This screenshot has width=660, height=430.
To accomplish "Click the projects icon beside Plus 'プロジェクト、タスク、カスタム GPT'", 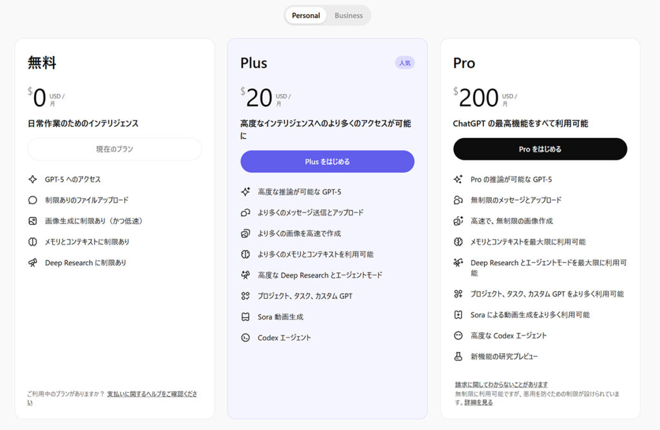I will click(x=246, y=296).
